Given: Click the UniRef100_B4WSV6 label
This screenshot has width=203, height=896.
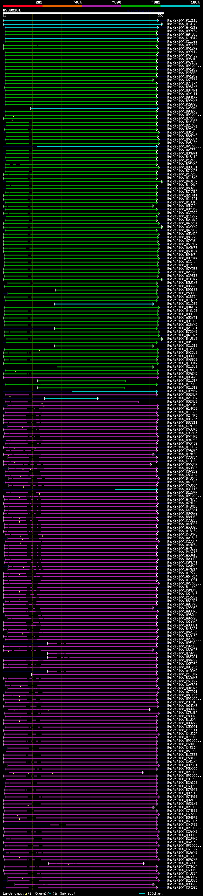Looking at the screenshot, I should (x=182, y=339).
